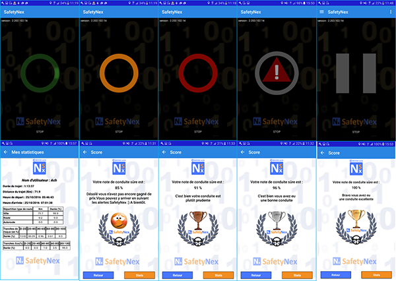Click Stats on the 91 % score screen
Viewport: 396px width, 281px height.
point(218,275)
